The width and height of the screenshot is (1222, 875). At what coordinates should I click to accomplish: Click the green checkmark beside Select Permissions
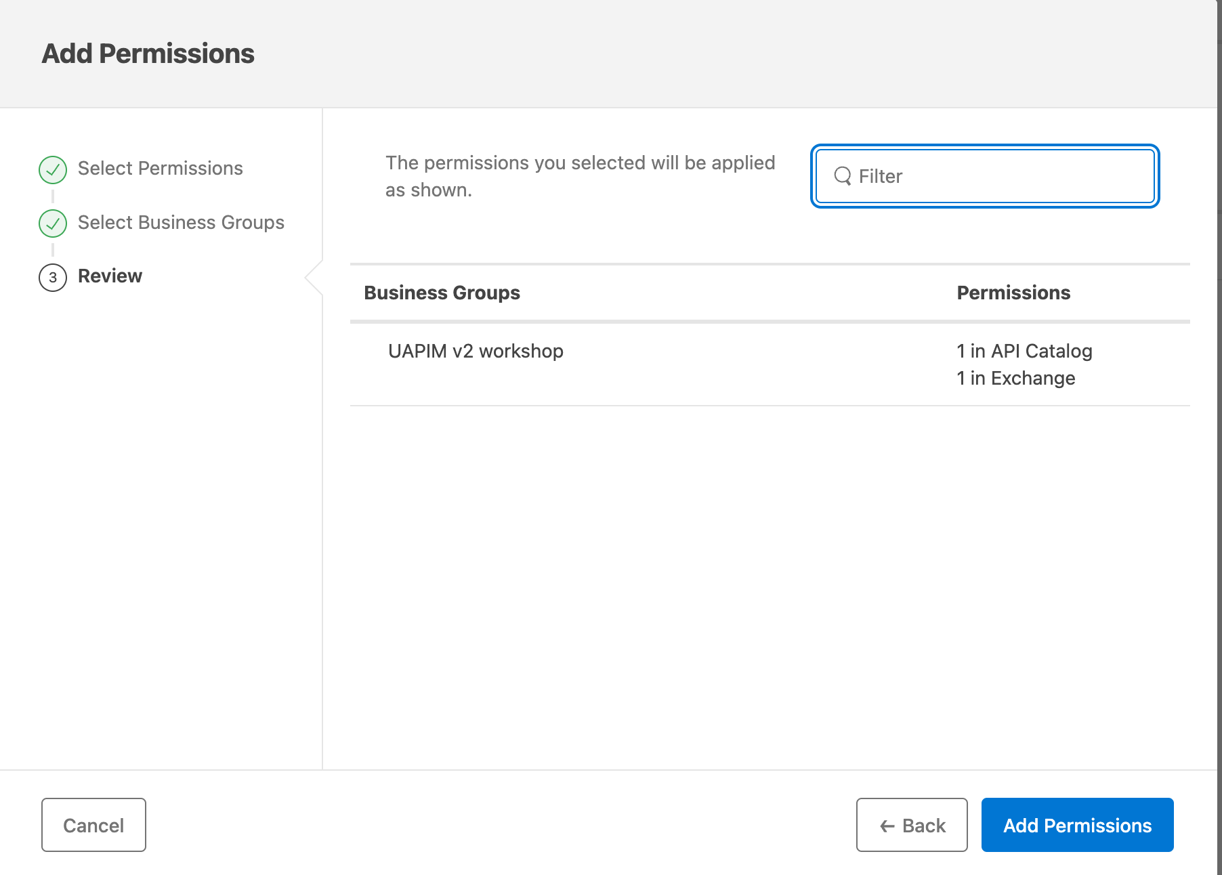pos(53,169)
